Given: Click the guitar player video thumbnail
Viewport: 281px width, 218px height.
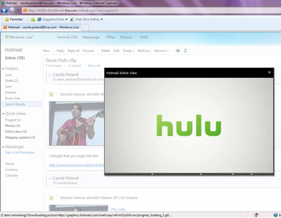Looking at the screenshot, I should [x=77, y=123].
